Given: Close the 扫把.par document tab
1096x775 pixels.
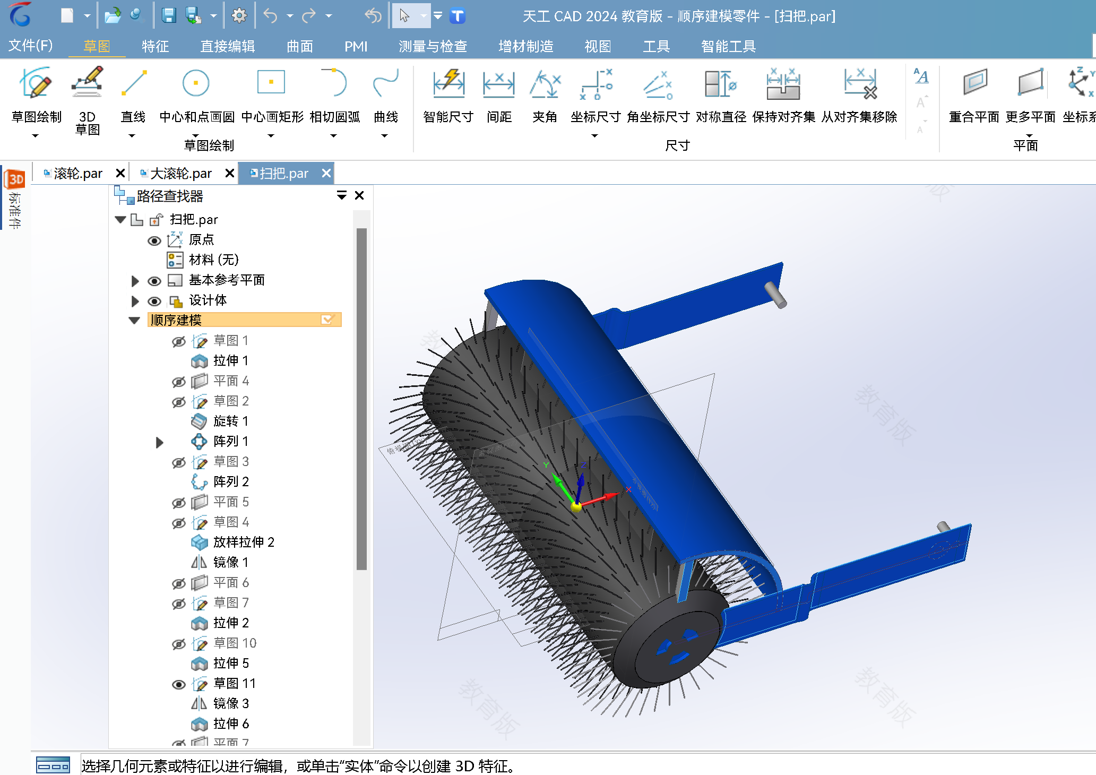Looking at the screenshot, I should (326, 173).
